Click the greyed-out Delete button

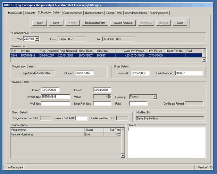[x=73, y=23]
